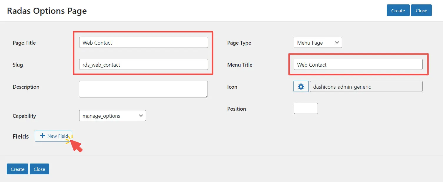Image resolution: width=443 pixels, height=182 pixels.
Task: Click the Menu Title field with Web Contact
Action: pos(358,64)
